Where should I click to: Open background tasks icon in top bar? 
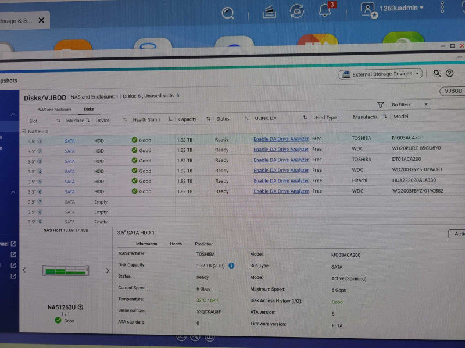269,12
